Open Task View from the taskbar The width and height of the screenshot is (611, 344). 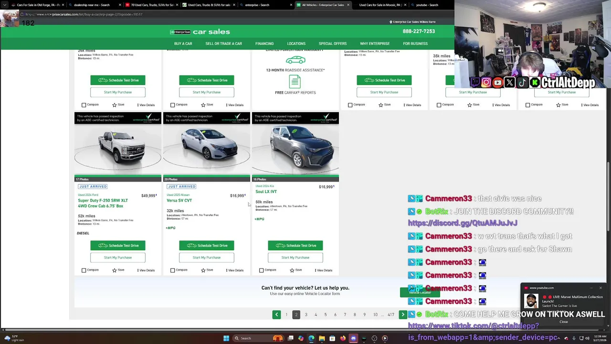tap(290, 338)
